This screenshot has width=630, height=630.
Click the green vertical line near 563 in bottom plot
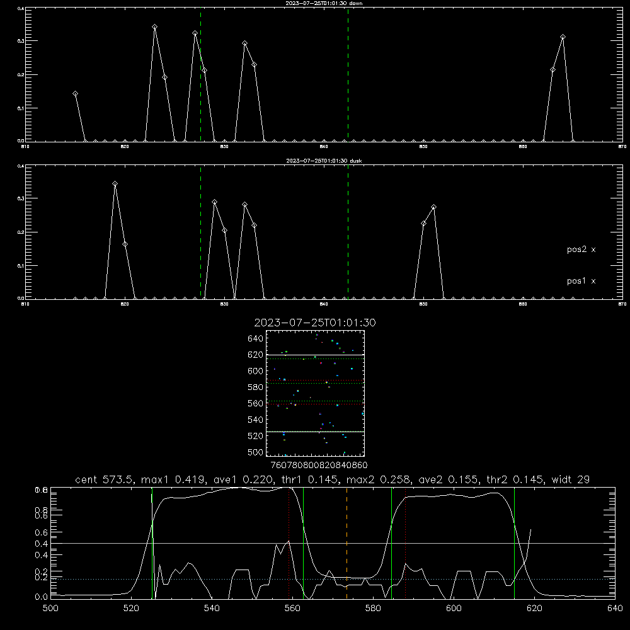pos(304,542)
